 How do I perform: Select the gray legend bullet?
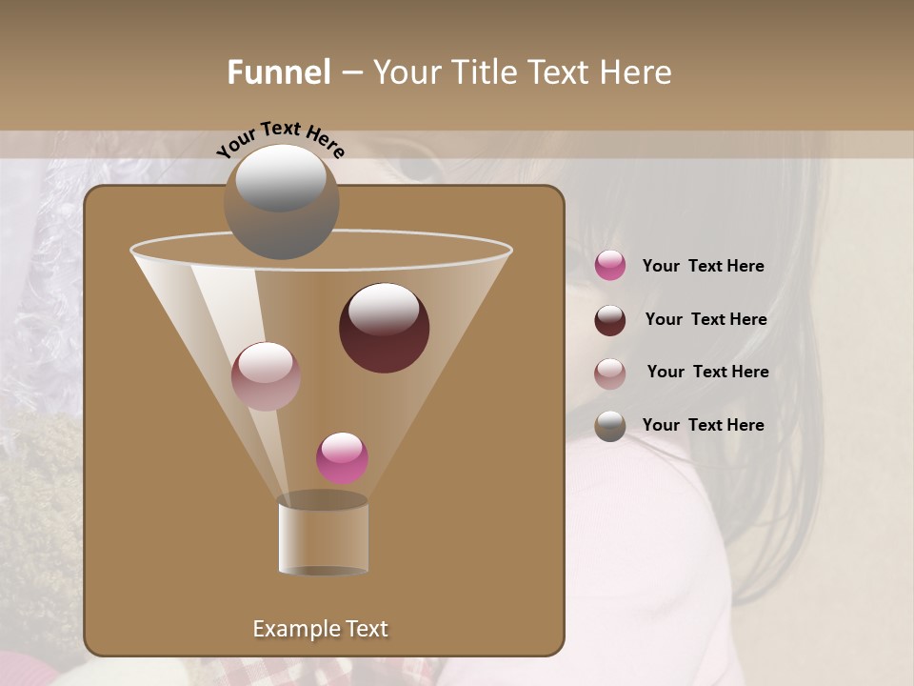(610, 426)
